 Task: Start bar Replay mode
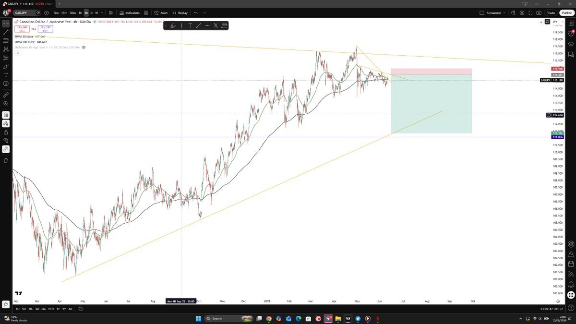(x=180, y=13)
